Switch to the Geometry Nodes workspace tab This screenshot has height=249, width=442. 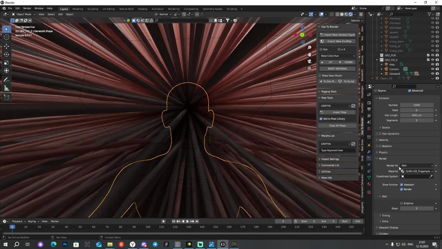click(x=212, y=9)
